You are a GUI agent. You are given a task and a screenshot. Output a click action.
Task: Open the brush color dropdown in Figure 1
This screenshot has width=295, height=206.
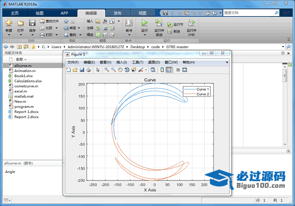pos(146,70)
